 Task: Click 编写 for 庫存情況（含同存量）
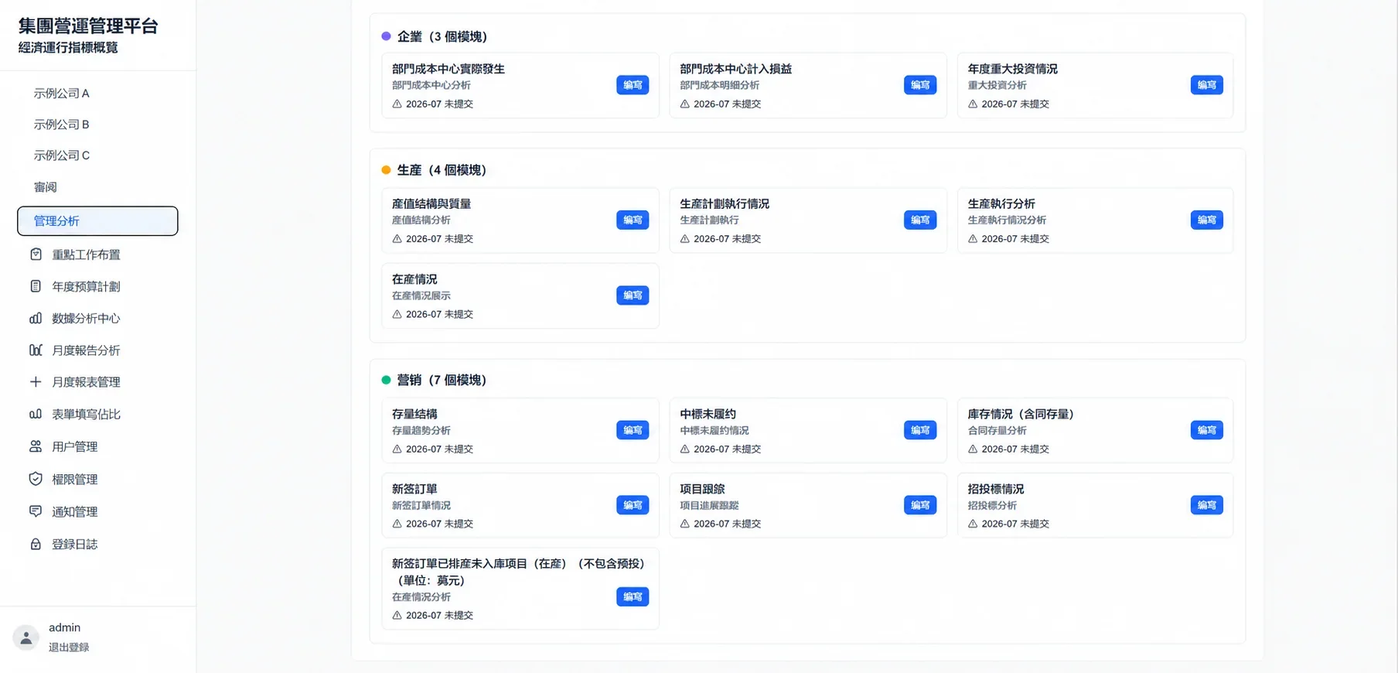pyautogui.click(x=1207, y=430)
